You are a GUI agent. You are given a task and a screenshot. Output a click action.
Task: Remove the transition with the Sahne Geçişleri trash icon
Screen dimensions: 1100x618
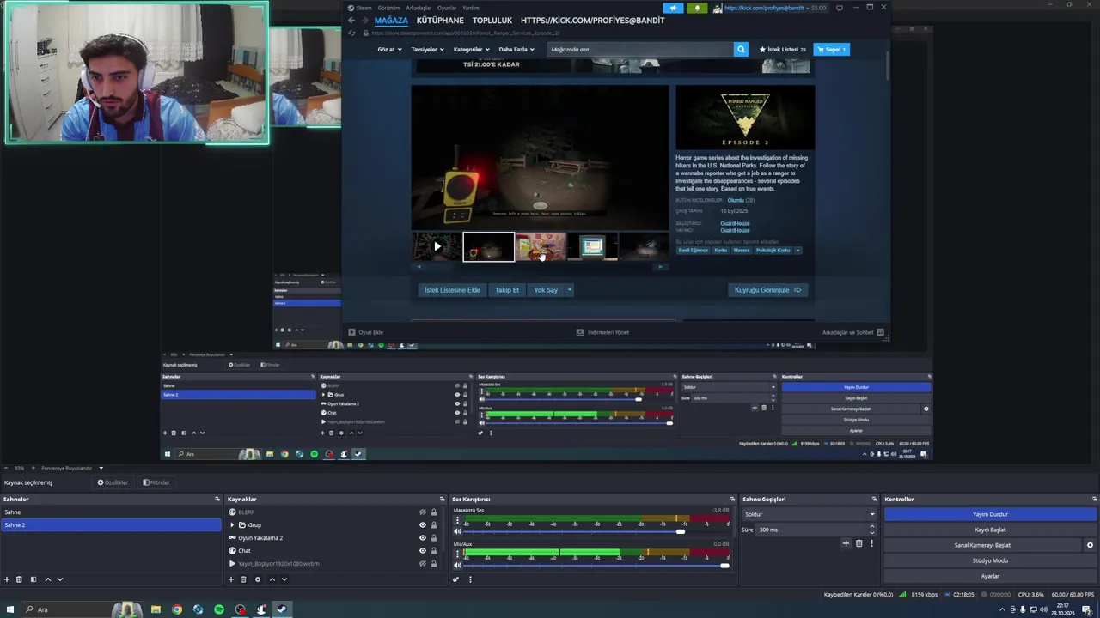859,543
